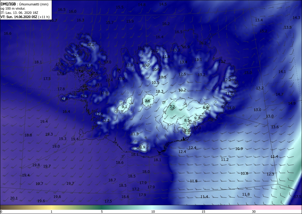The image size is (302, 214).
Task: Click the value 17.3 on the map
Action: coord(197,128)
